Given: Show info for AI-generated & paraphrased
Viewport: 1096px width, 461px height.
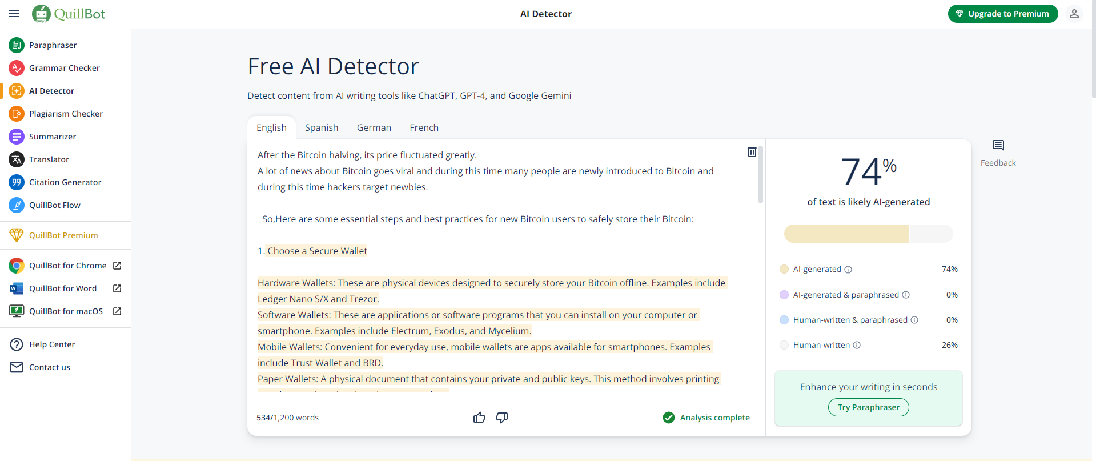Looking at the screenshot, I should click(x=906, y=295).
